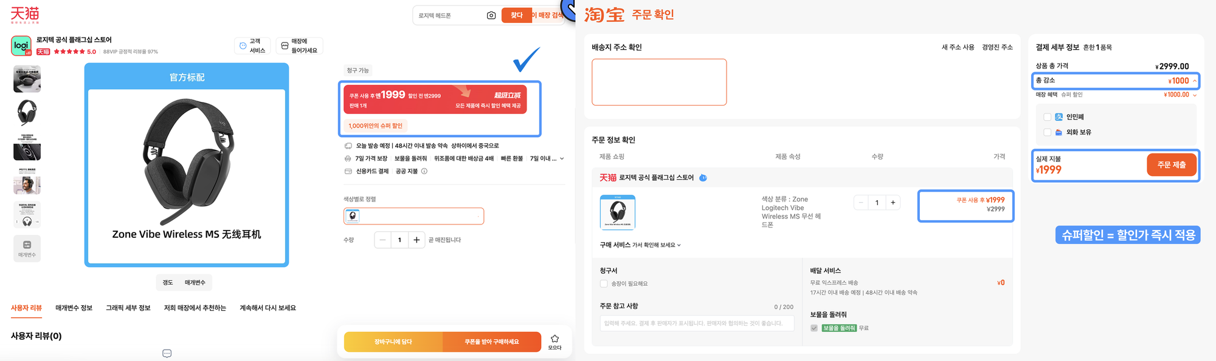Click the guarantee icon before 7일 가격 보장
1216x361 pixels.
[x=348, y=158]
